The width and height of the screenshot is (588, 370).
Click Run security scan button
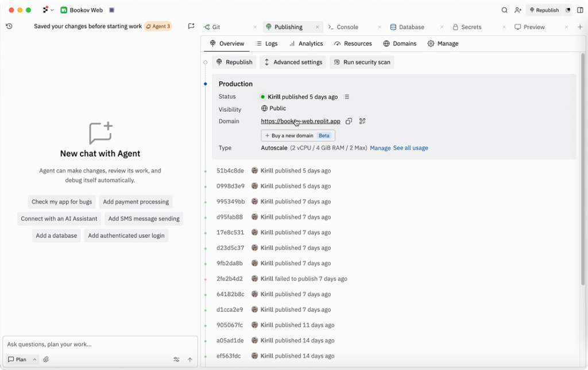coord(362,62)
